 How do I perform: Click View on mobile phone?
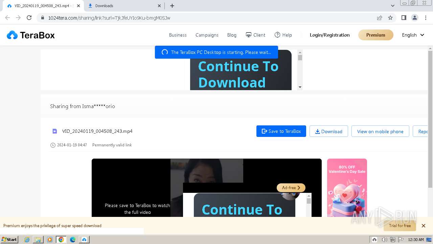(380, 131)
